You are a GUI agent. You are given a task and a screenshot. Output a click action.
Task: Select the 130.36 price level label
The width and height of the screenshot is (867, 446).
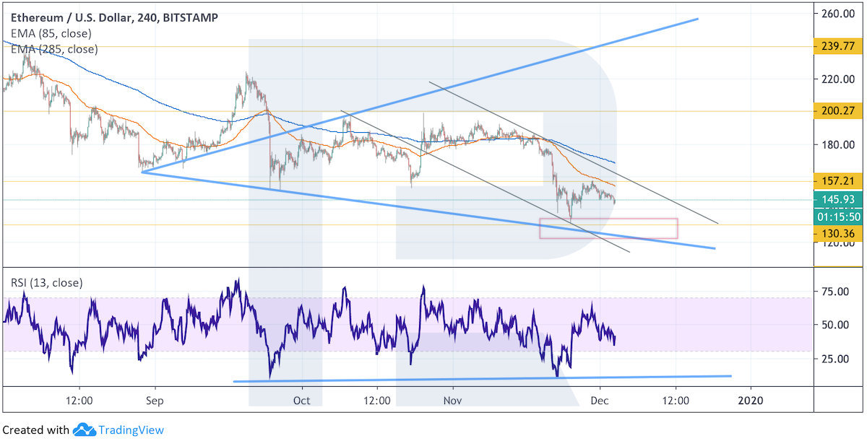coord(838,232)
